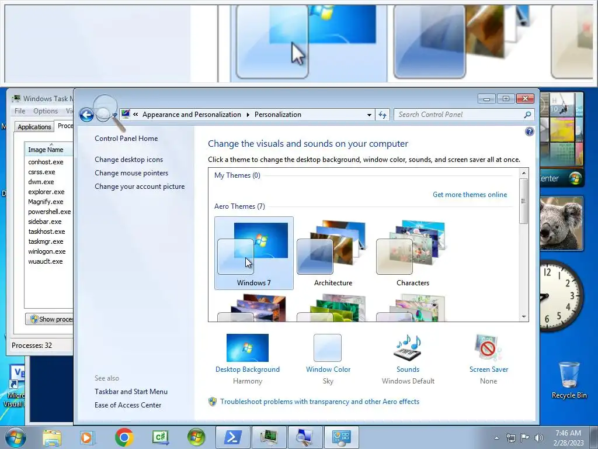The width and height of the screenshot is (598, 449).
Task: Select the Windows 7 Aero theme
Action: [x=253, y=253]
